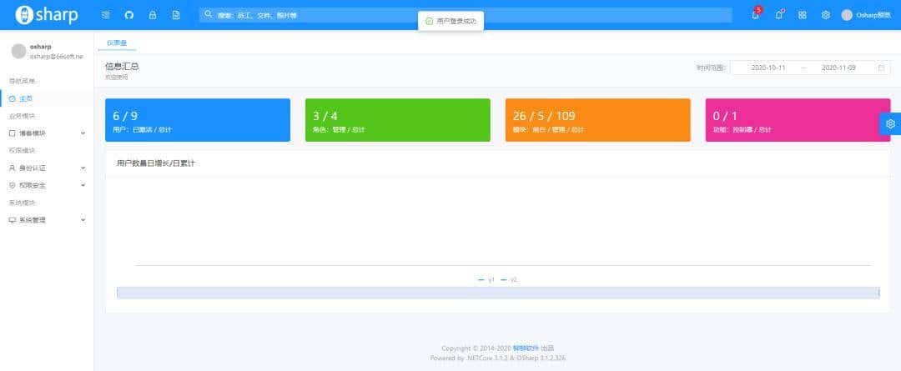
Task: Expand the 博客模块 sidebar menu chevron
Action: pos(83,133)
